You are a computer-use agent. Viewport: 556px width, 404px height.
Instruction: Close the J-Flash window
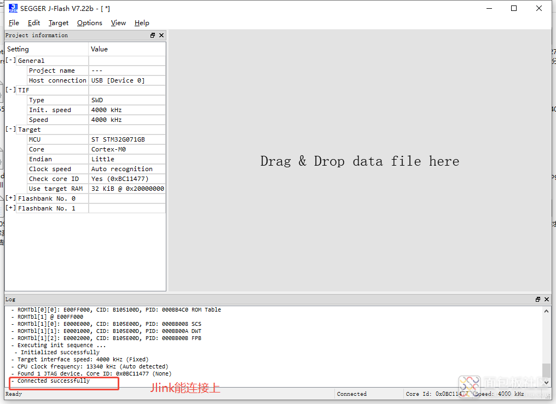[x=538, y=8]
